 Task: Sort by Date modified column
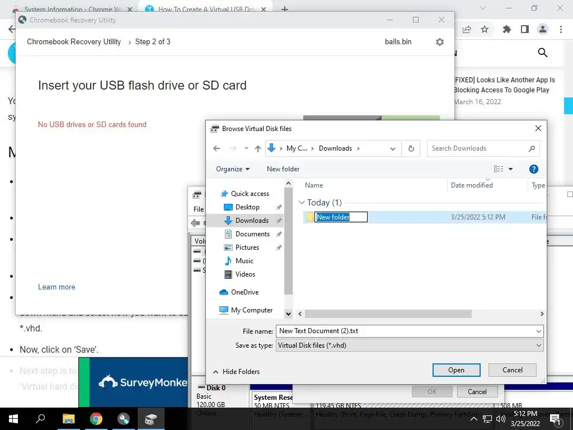point(472,185)
